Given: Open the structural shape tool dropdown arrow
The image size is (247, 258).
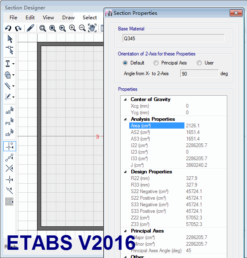Looking at the screenshot, I should pyautogui.click(x=13, y=64).
